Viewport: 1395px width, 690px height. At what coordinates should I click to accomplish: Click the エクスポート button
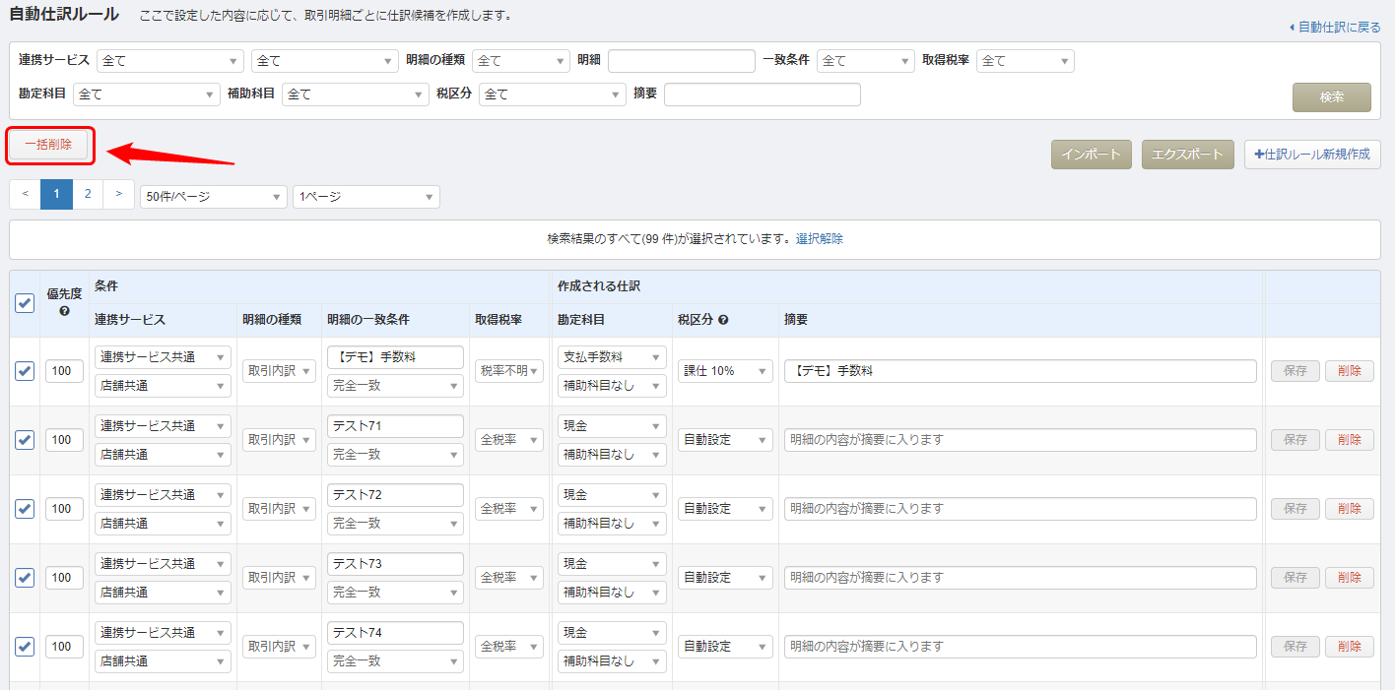pos(1187,155)
